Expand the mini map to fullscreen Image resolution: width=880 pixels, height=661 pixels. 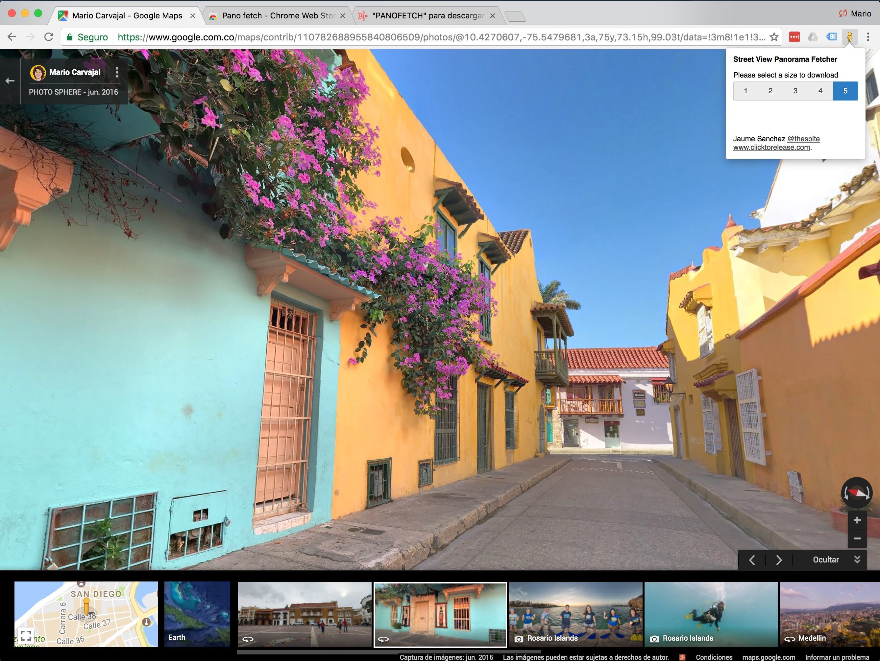(26, 636)
